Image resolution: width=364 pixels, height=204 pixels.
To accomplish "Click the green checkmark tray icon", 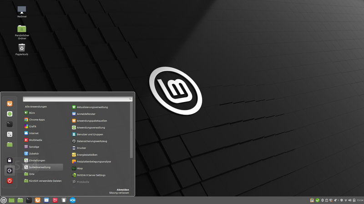I will (318, 200).
